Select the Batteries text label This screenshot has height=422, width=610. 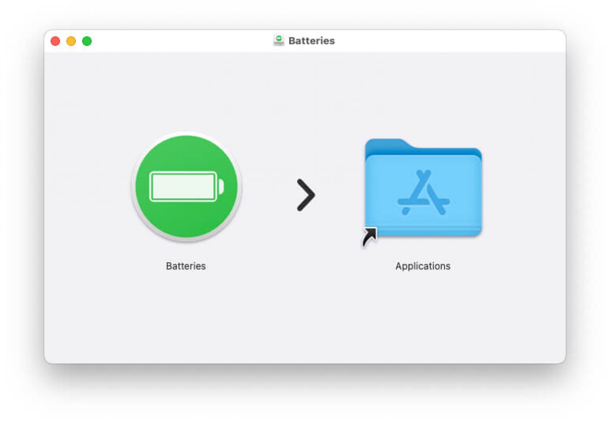click(185, 266)
